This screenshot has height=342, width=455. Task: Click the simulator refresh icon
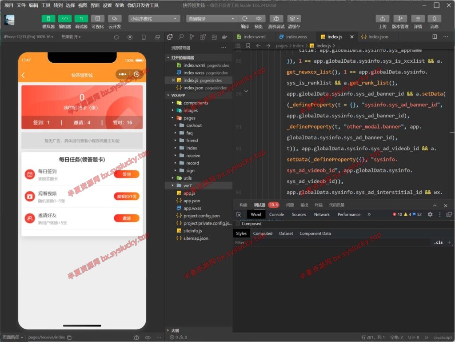(116, 37)
